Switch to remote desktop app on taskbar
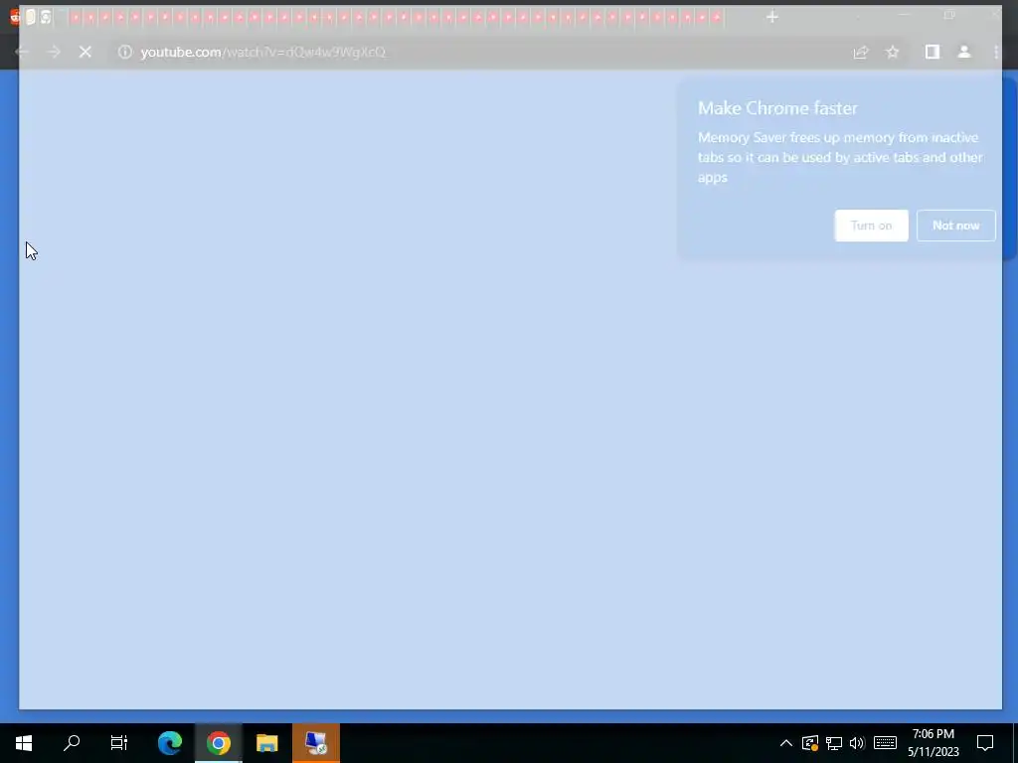 click(x=316, y=743)
